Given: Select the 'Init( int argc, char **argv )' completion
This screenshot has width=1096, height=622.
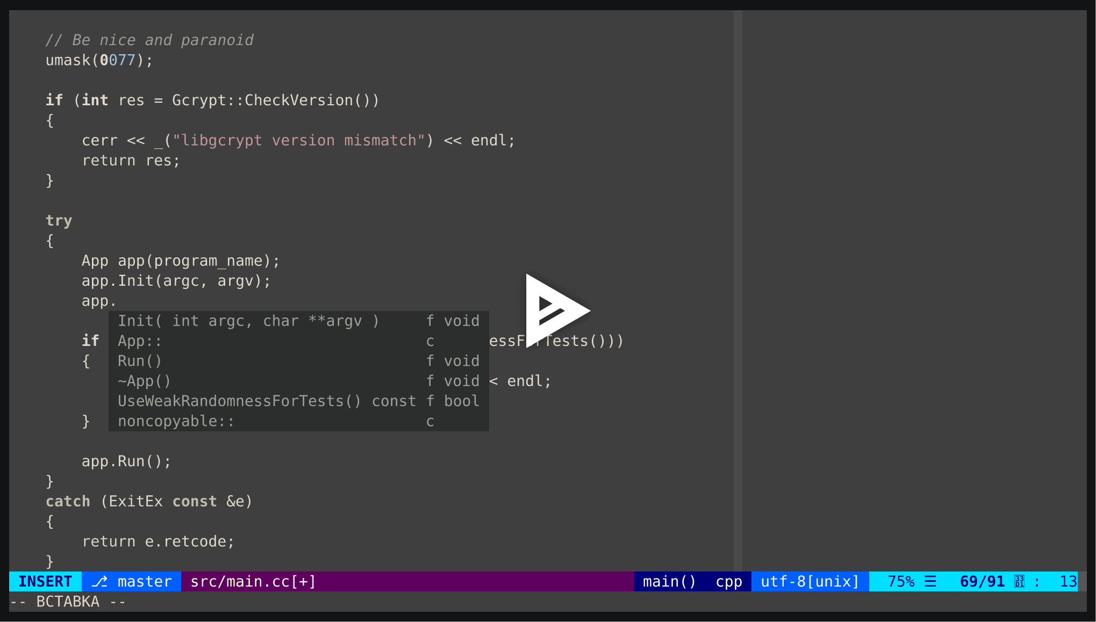Looking at the screenshot, I should (299, 321).
